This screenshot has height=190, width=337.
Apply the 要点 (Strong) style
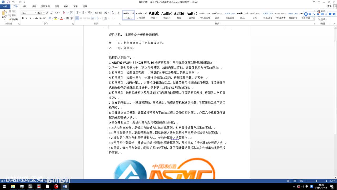[x=242, y=15]
